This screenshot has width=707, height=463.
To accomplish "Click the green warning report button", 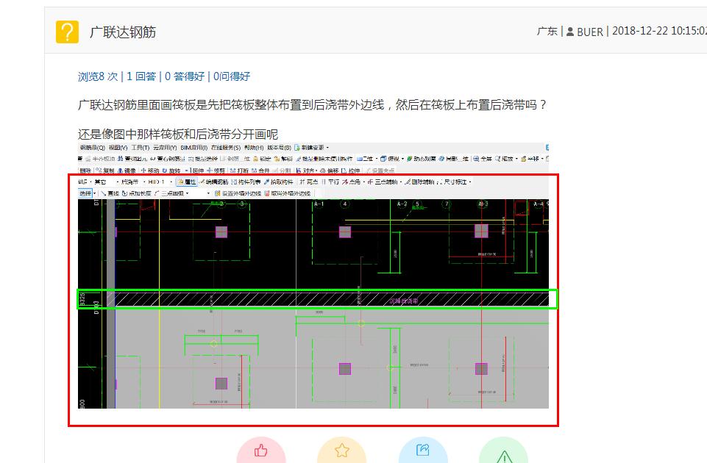I will coord(504,452).
